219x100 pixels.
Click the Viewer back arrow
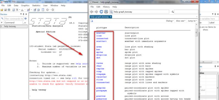(92, 12)
